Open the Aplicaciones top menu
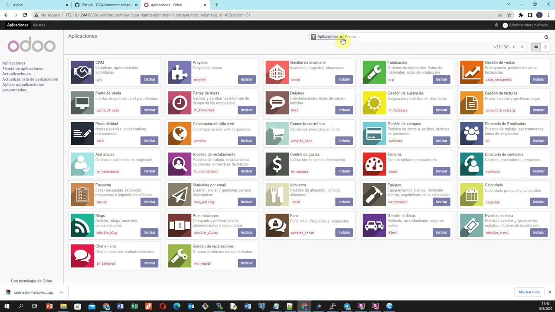Viewport: 555px width, 312px height. click(x=18, y=25)
